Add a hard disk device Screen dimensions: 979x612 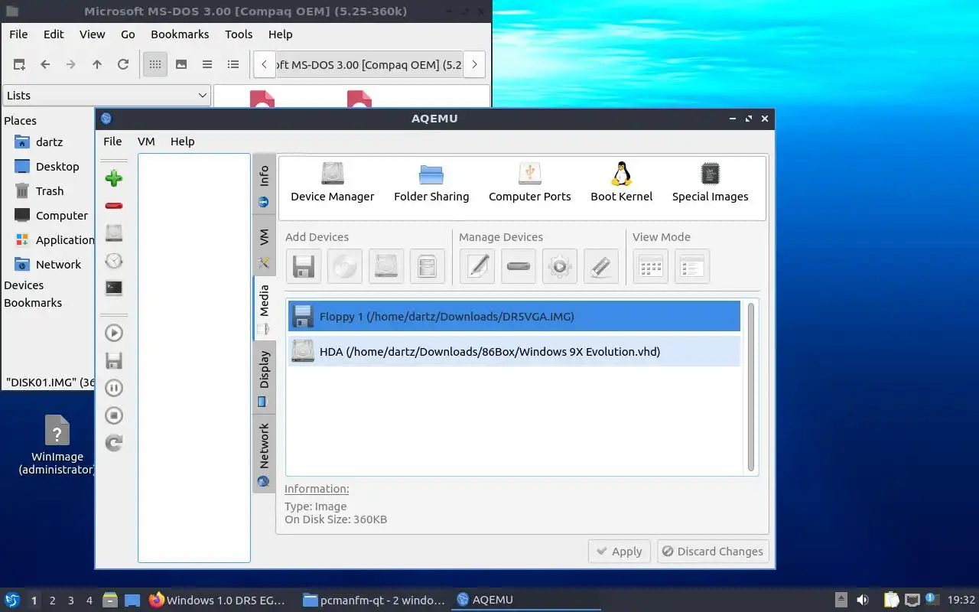click(x=386, y=267)
